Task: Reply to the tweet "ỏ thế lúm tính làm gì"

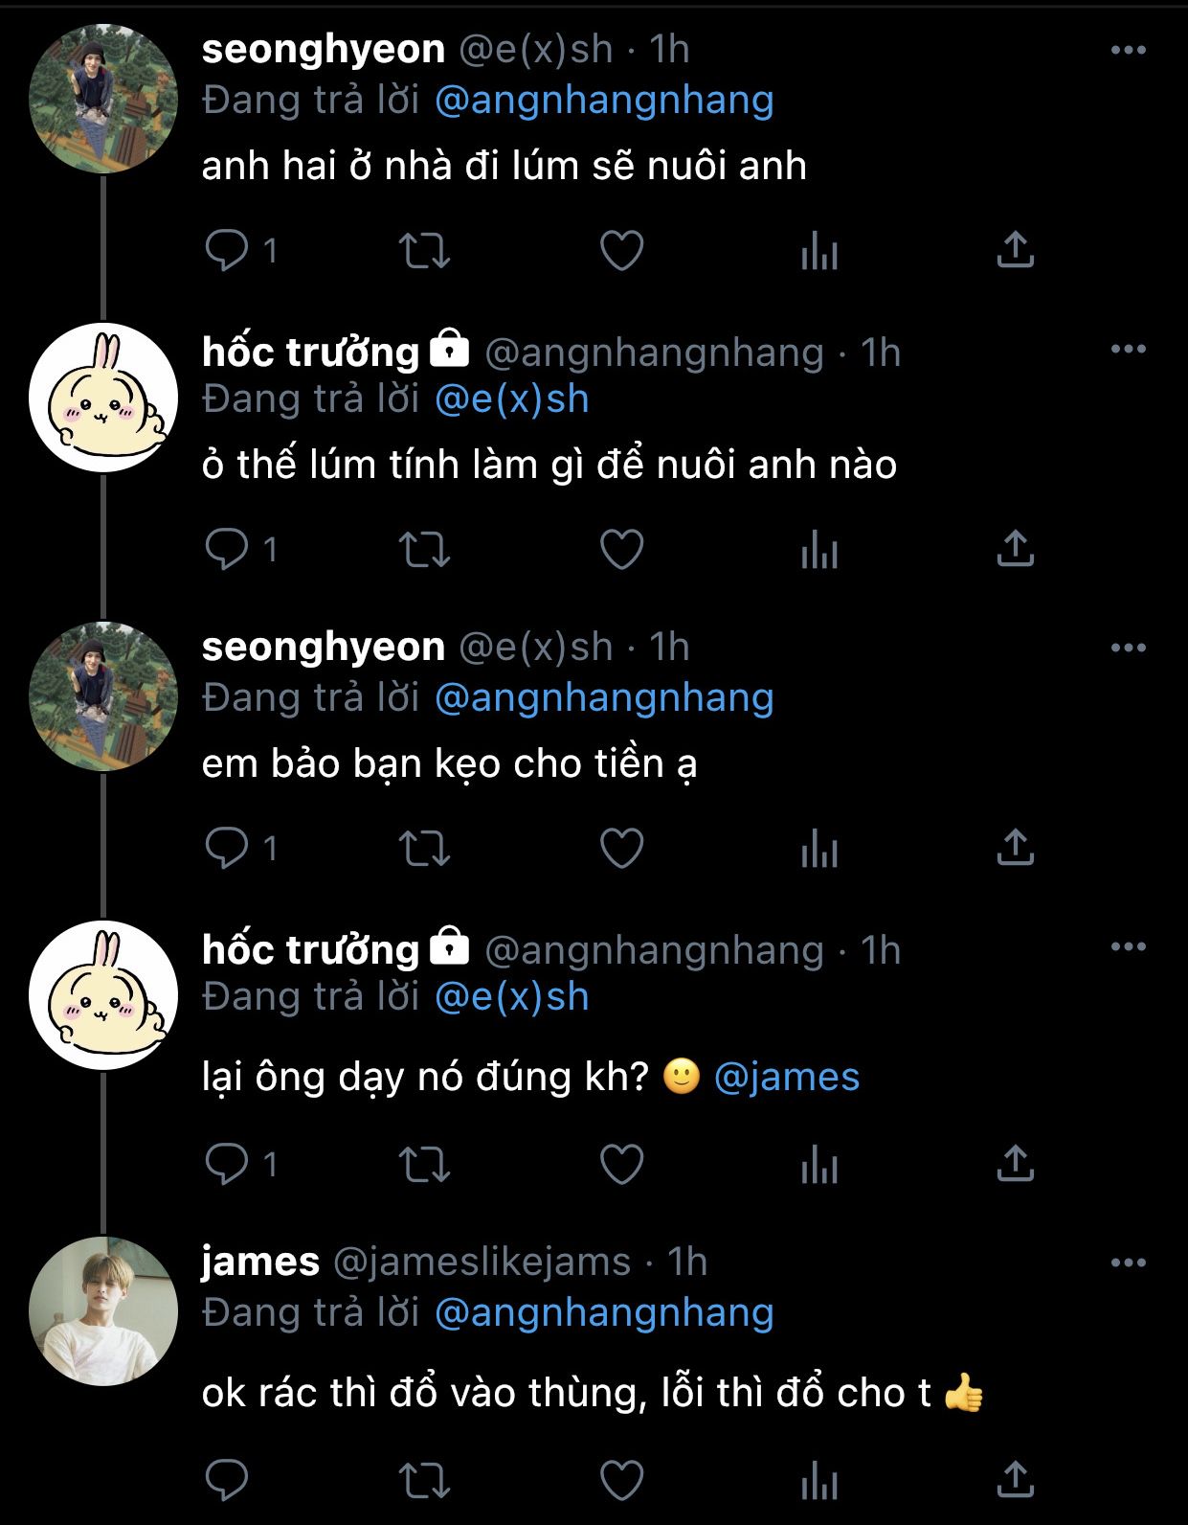Action: click(227, 550)
